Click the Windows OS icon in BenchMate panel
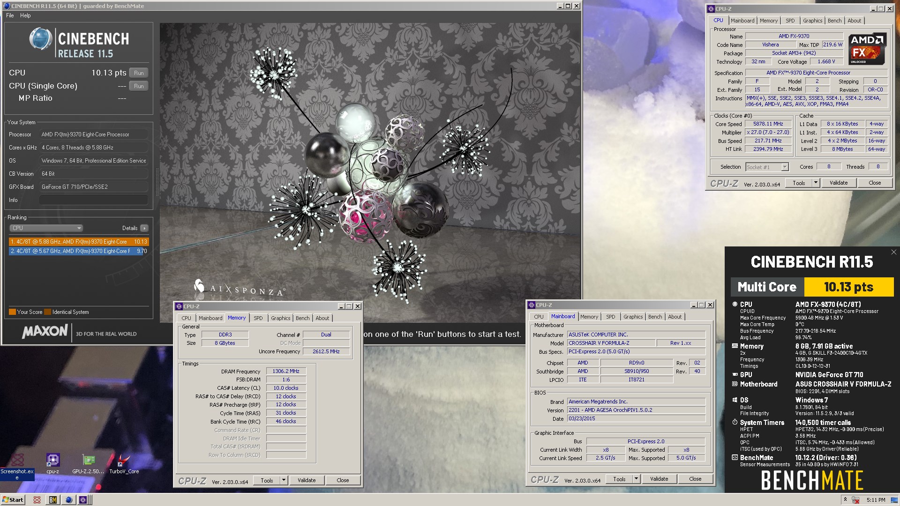The height and width of the screenshot is (506, 900). point(735,400)
